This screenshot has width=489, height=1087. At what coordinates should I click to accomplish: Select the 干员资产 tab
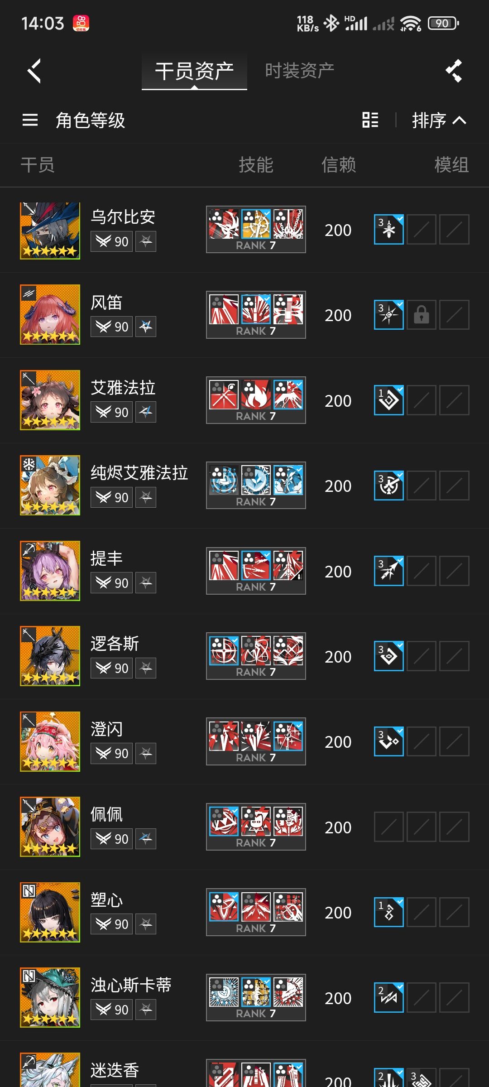(x=194, y=71)
